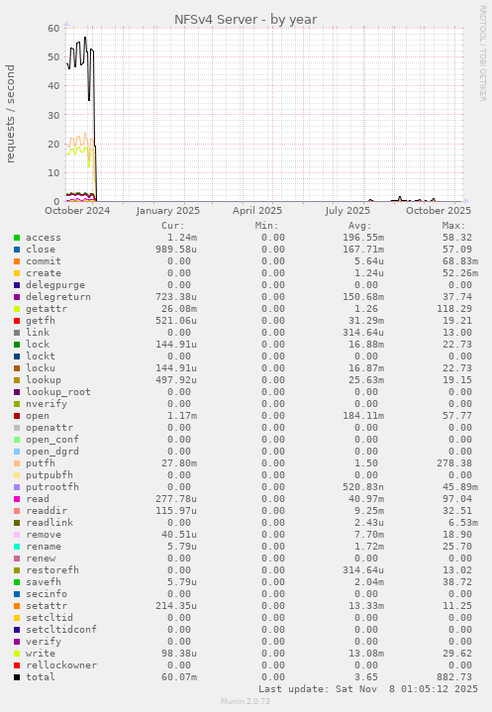492x712 pixels.
Task: Click the 'Avg:' column header
Action: pos(360,226)
